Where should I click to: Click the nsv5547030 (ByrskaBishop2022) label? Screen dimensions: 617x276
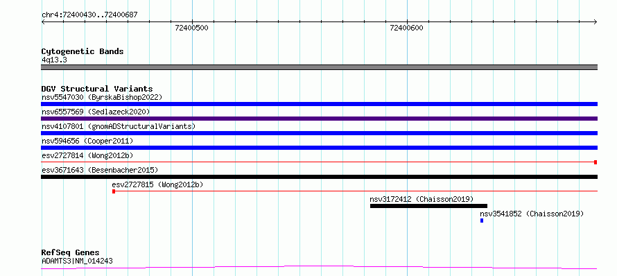click(x=102, y=97)
